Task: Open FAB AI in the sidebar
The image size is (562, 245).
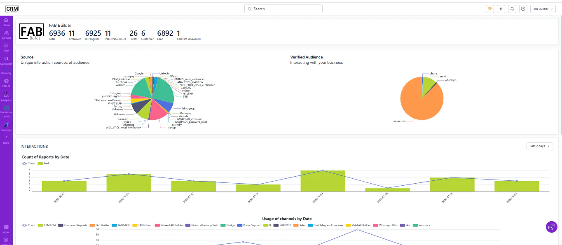Action: [6, 83]
